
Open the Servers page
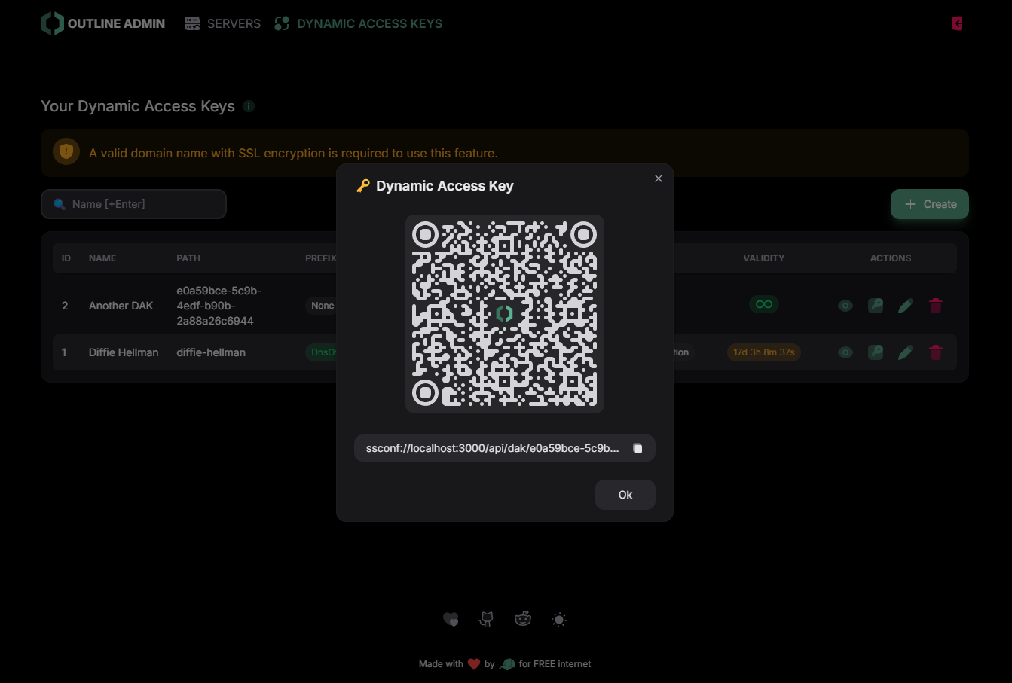tap(222, 23)
